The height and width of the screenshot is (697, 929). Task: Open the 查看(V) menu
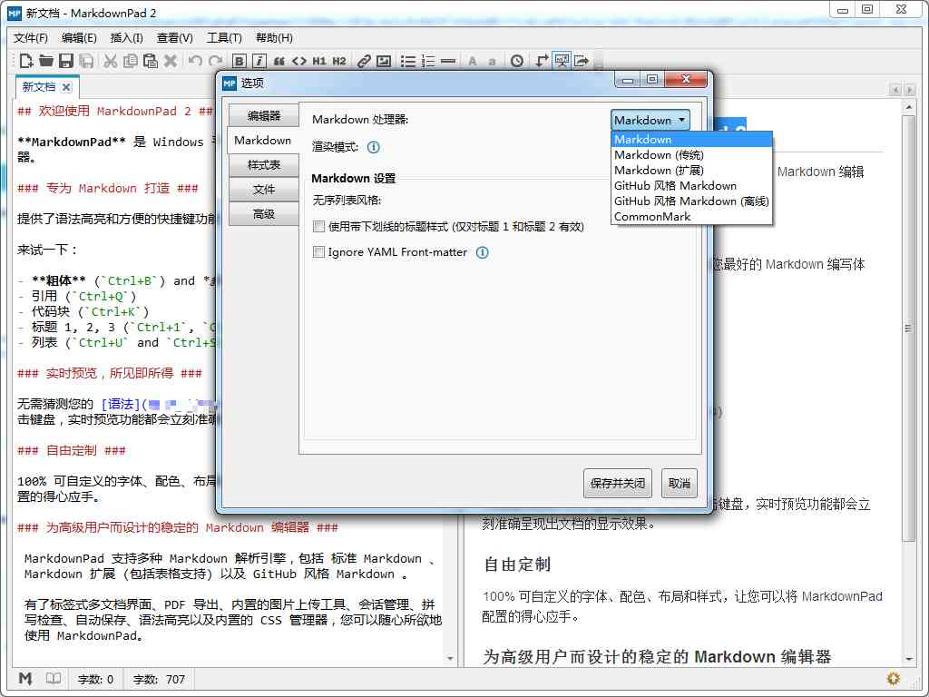point(174,38)
